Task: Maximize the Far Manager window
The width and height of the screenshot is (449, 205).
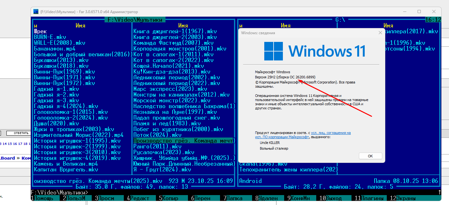Action: coord(419,12)
